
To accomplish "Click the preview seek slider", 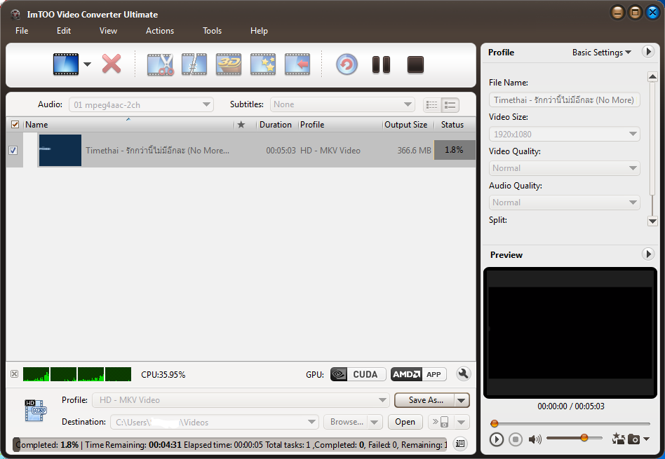I will click(570, 423).
